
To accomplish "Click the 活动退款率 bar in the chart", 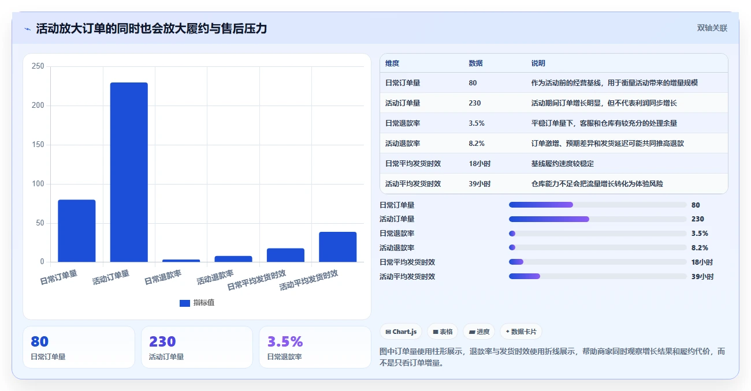I will pyautogui.click(x=233, y=259).
